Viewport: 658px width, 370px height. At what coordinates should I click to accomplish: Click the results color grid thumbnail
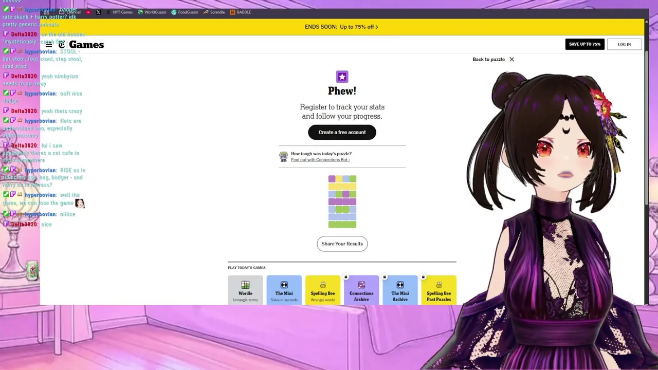coord(342,201)
